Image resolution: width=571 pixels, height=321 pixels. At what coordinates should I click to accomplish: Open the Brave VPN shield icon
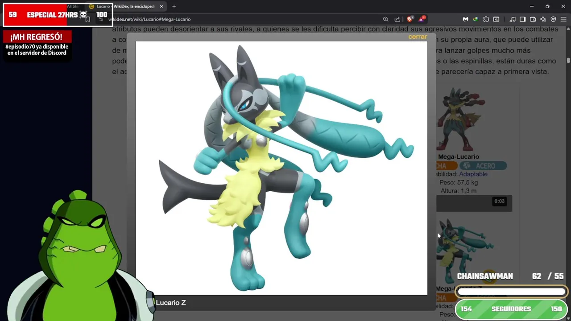pyautogui.click(x=553, y=19)
